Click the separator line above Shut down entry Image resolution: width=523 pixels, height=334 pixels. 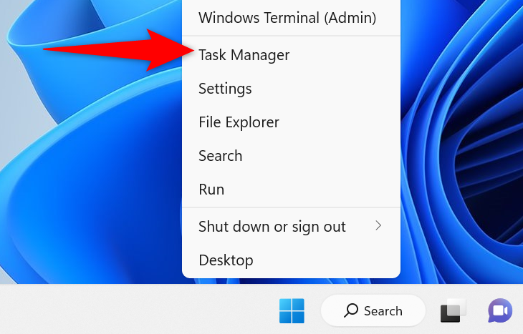[x=291, y=207]
